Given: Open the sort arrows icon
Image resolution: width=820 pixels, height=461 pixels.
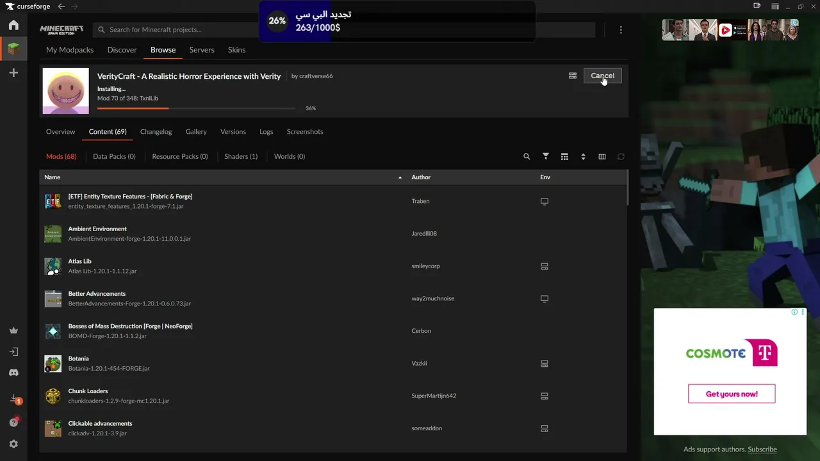Looking at the screenshot, I should [583, 156].
